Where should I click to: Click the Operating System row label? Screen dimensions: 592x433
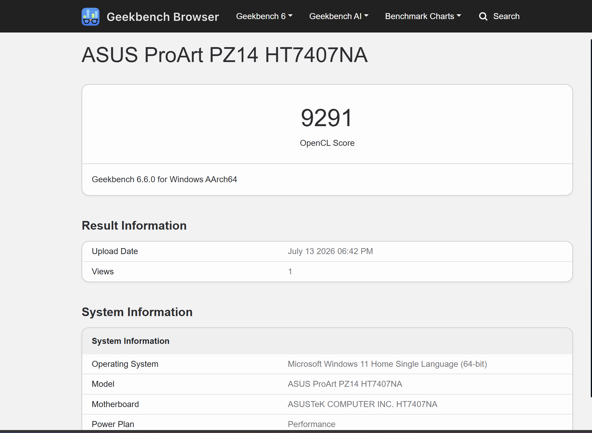[125, 364]
